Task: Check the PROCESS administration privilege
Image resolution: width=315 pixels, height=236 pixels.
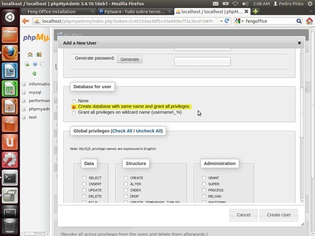Action: (x=204, y=190)
